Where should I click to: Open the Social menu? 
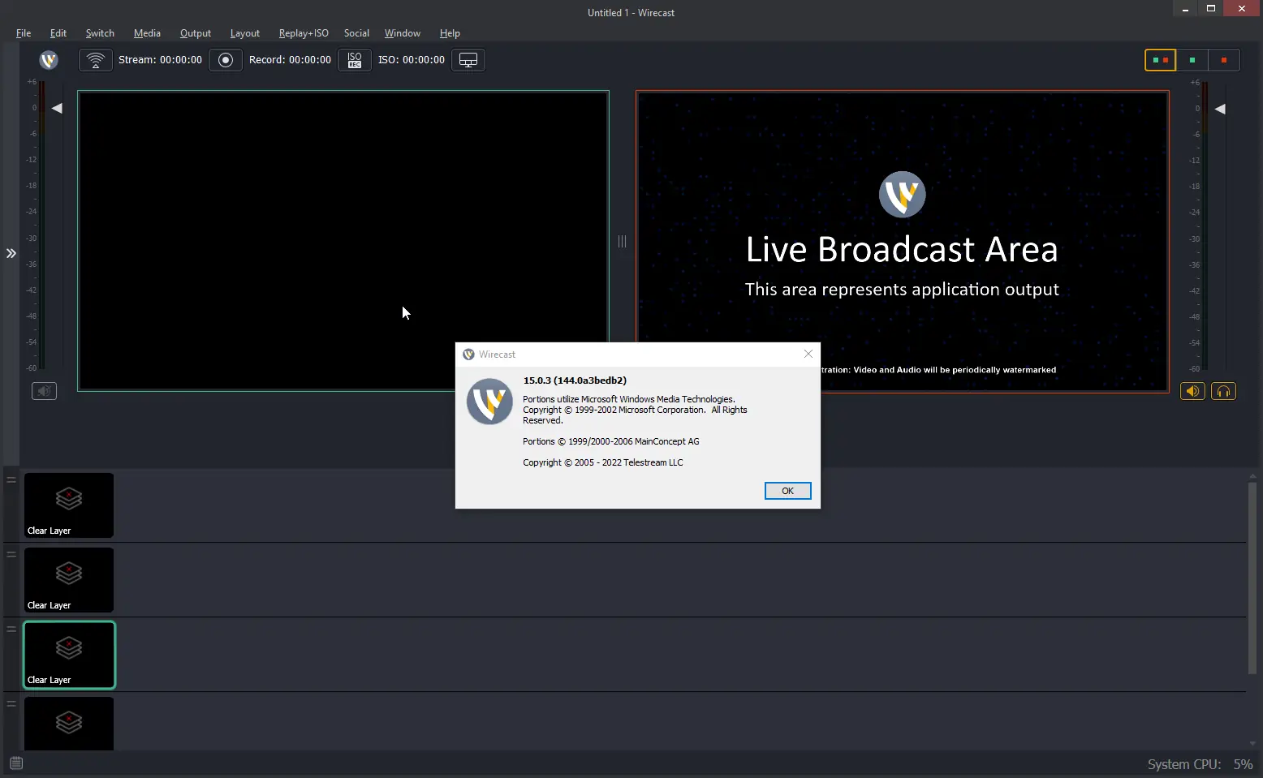coord(356,33)
